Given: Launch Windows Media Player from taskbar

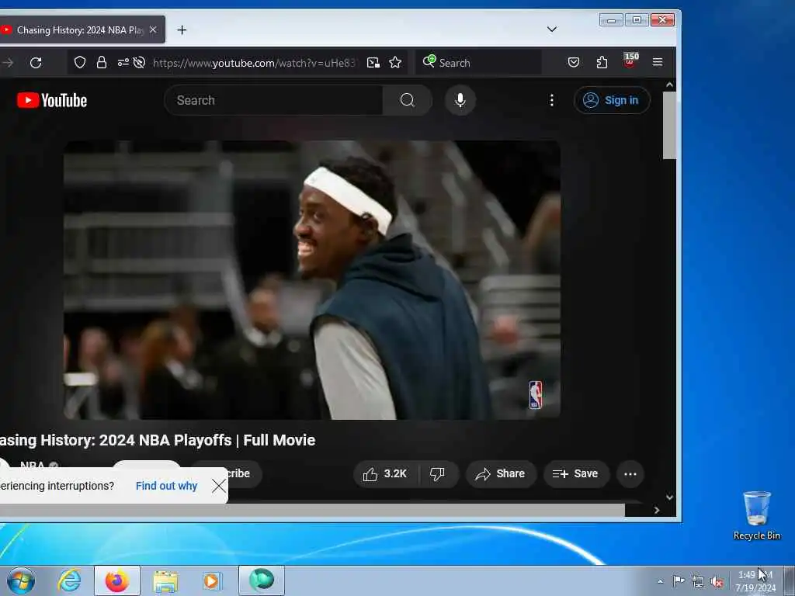Looking at the screenshot, I should (x=212, y=580).
